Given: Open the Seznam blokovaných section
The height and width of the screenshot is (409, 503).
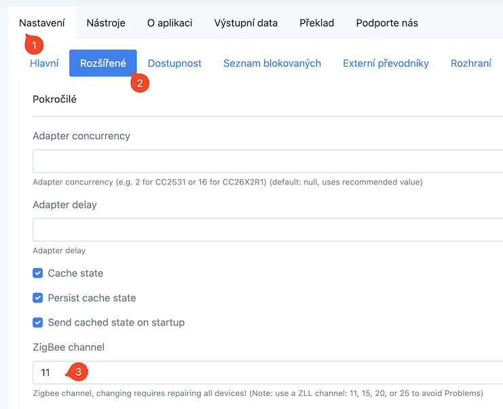Looking at the screenshot, I should point(272,63).
